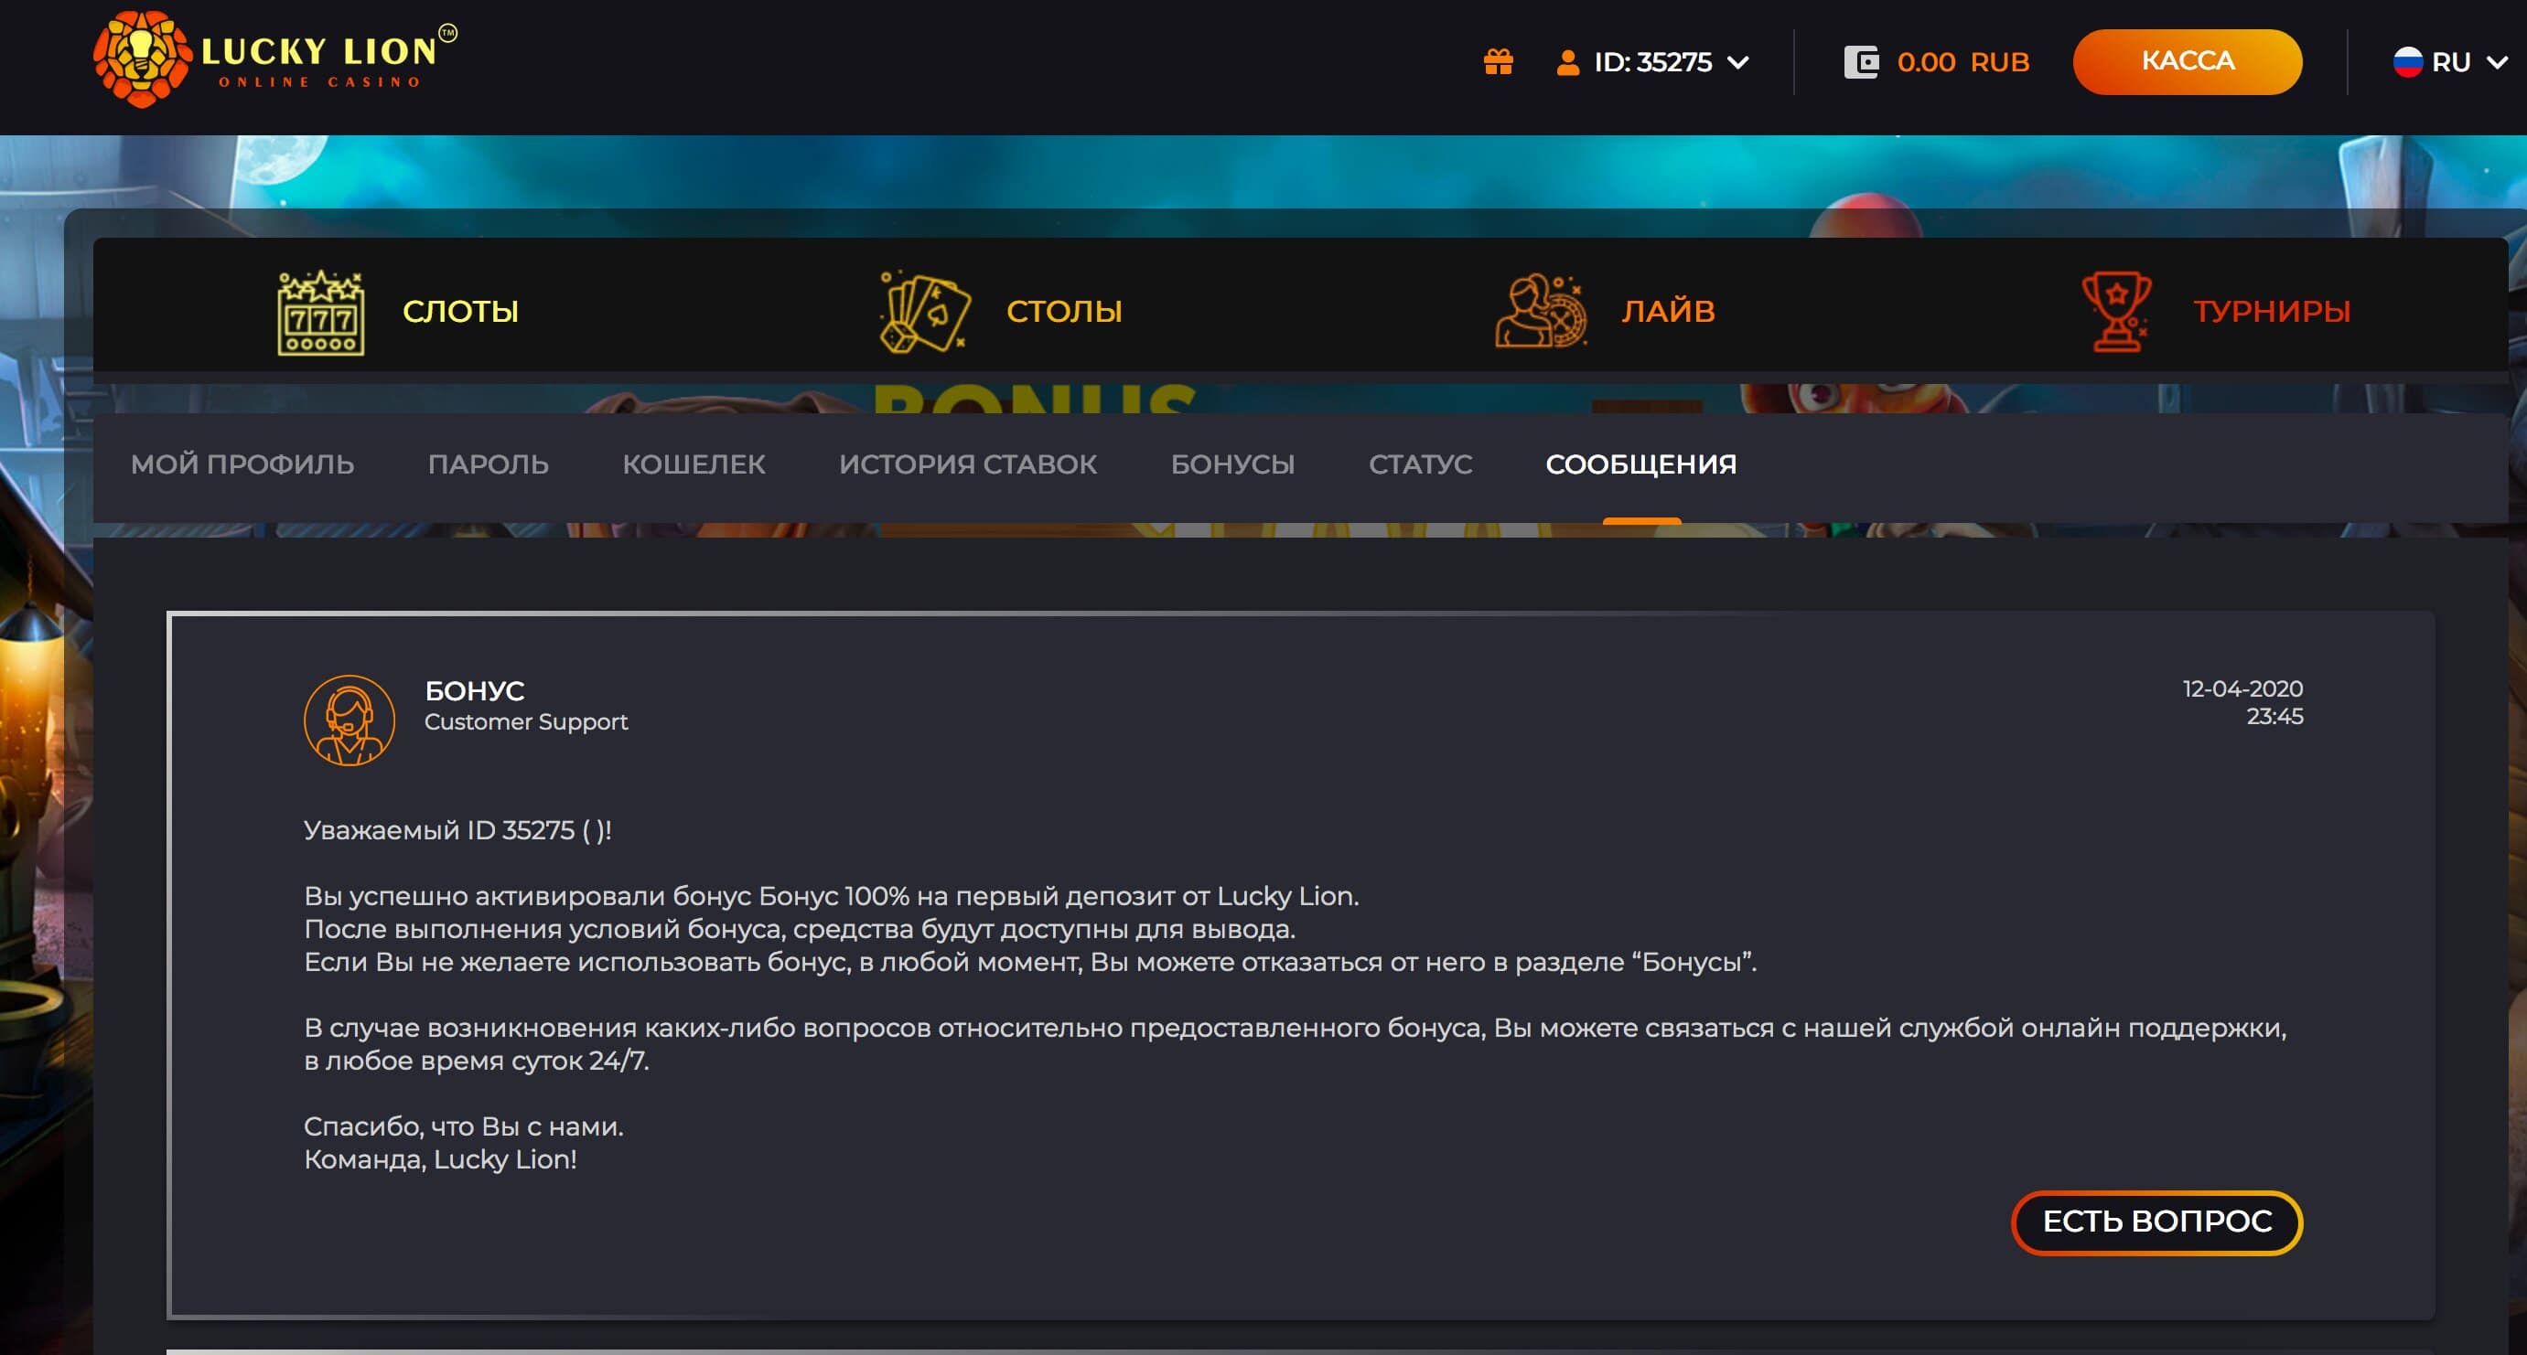Switch to the МОЙ ПРОФИЛЬ tab
This screenshot has height=1355, width=2527.
tap(242, 464)
